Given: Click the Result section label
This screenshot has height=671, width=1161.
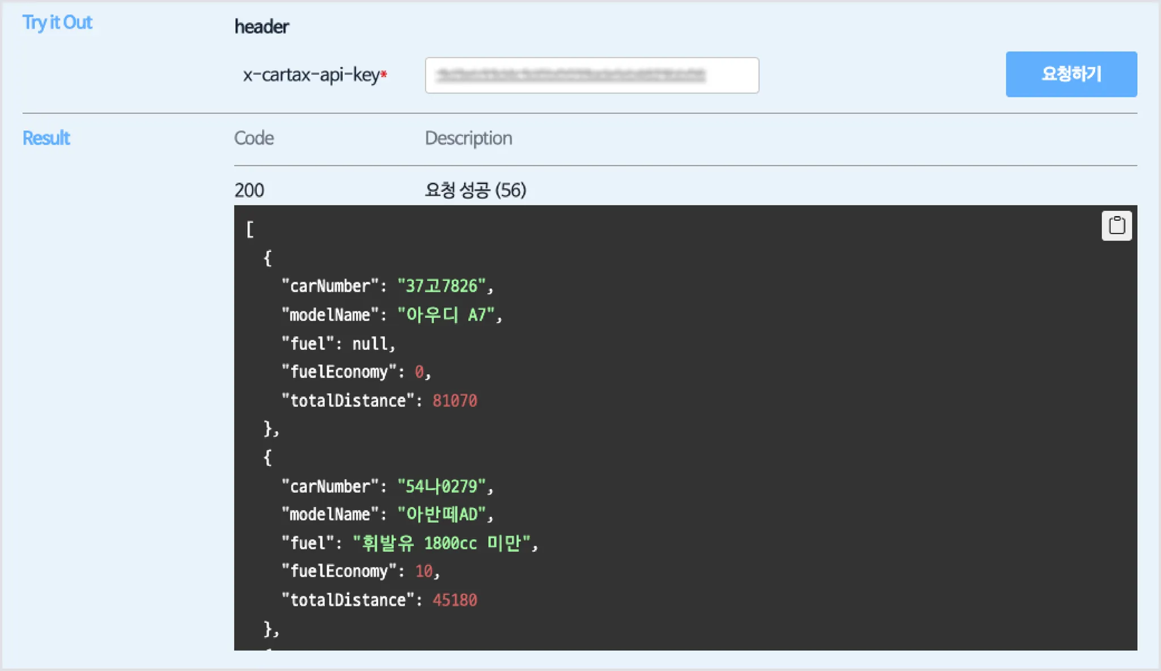Looking at the screenshot, I should click(x=46, y=138).
